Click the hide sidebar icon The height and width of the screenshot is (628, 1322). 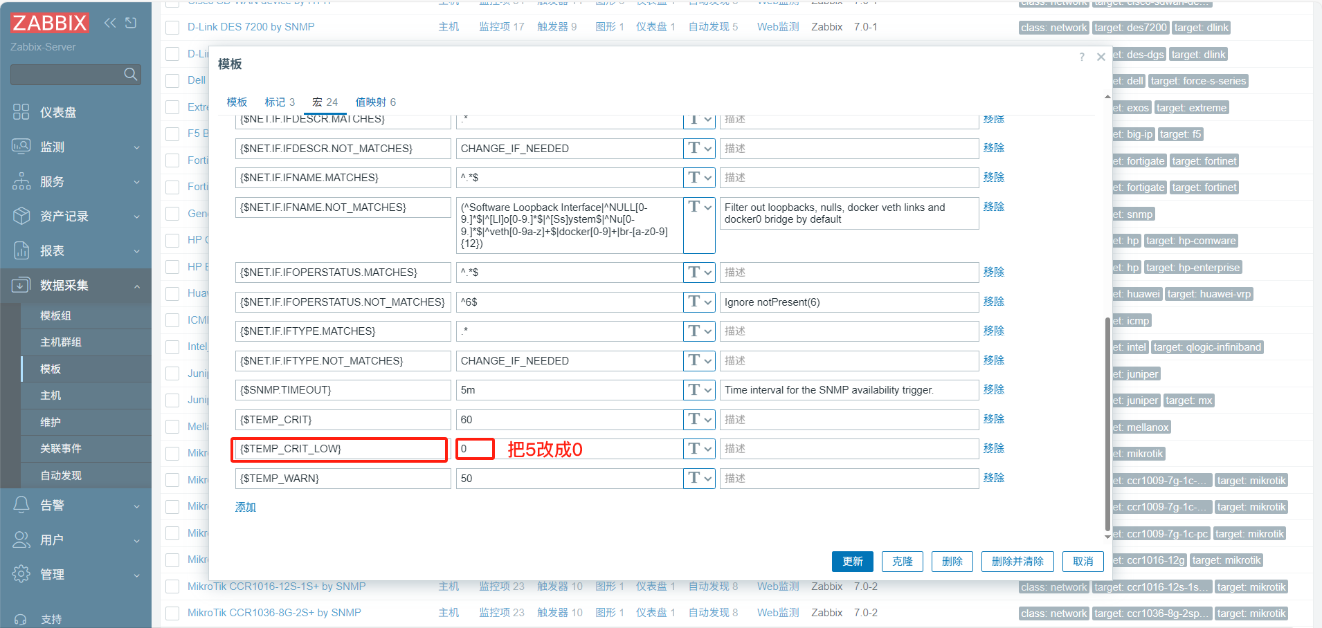click(x=131, y=23)
